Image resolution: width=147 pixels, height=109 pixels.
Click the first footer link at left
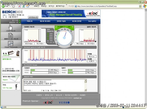[39, 95]
